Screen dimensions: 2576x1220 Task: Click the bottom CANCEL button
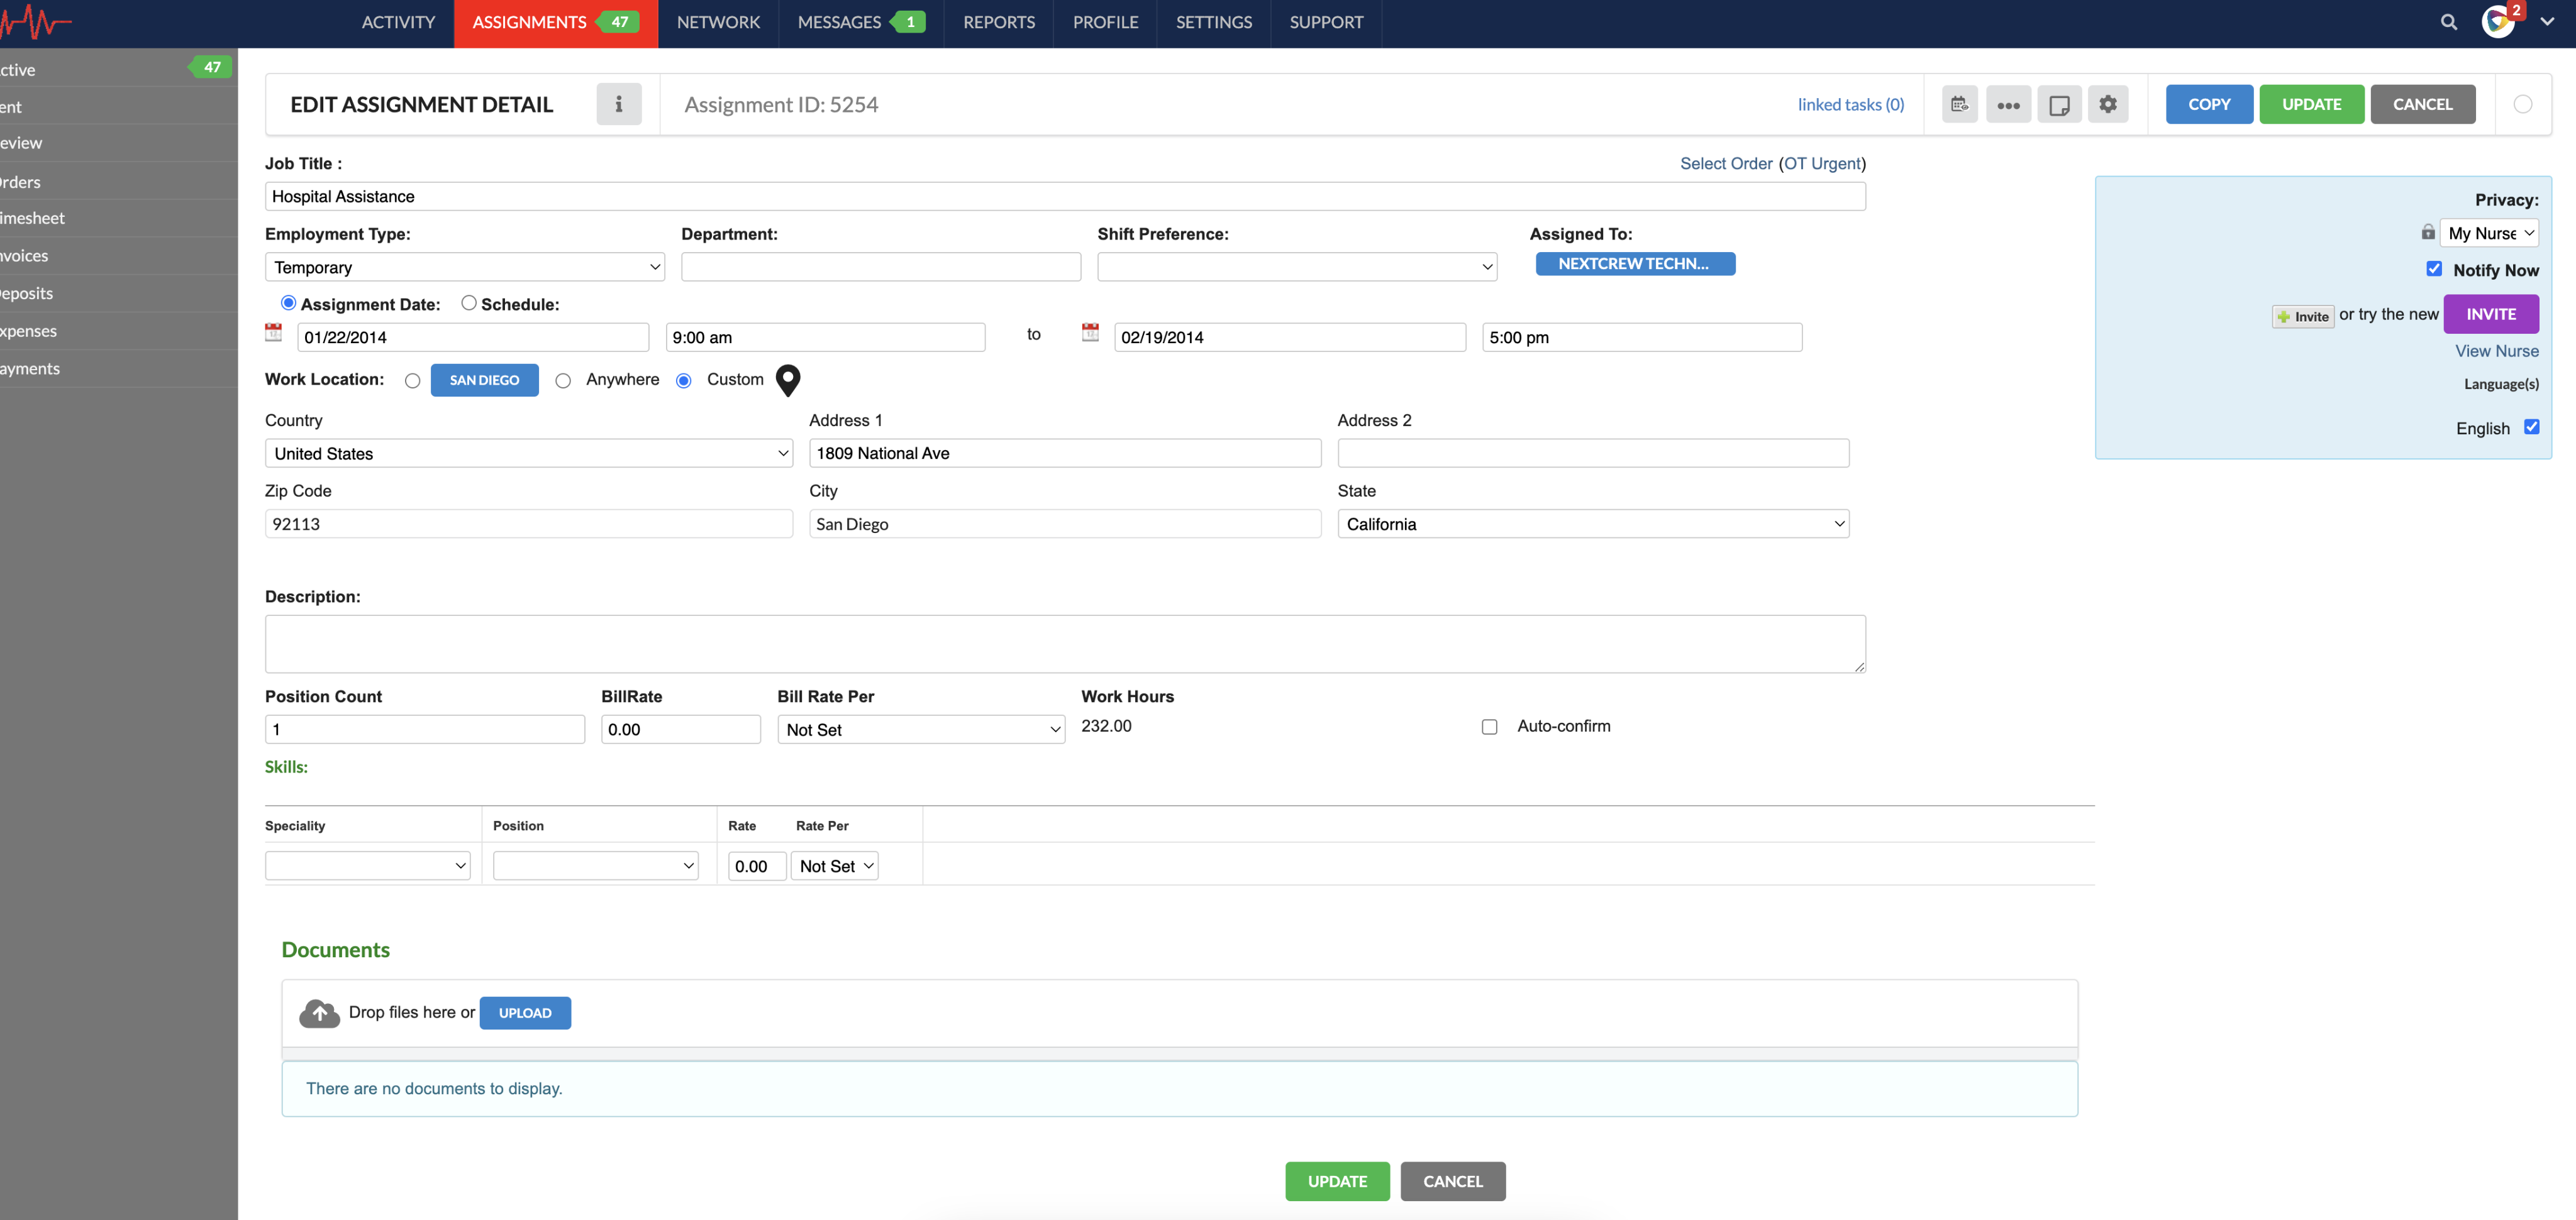[x=1452, y=1181]
